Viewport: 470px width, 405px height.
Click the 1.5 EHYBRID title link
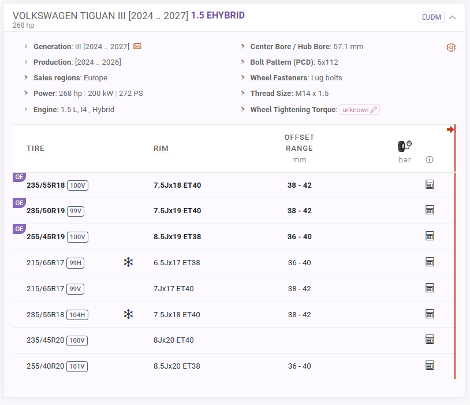[x=218, y=15]
